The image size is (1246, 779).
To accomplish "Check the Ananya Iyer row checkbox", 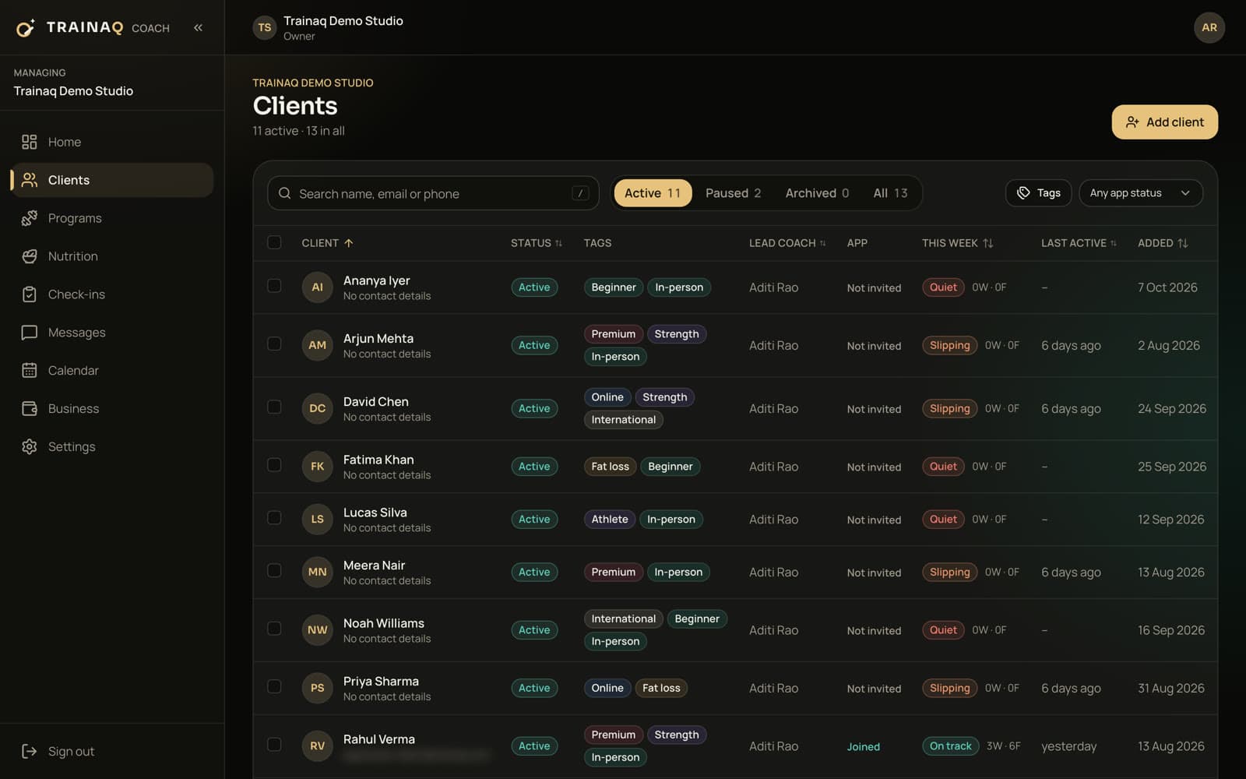I will pos(274,286).
